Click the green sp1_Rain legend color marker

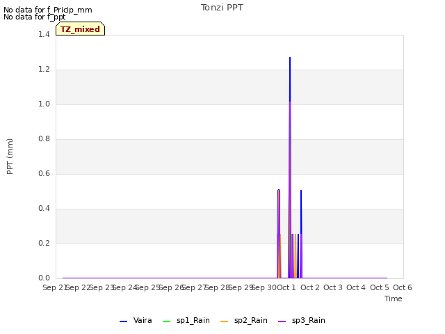point(167,321)
